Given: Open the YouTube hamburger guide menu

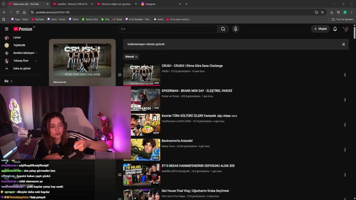Looking at the screenshot, I should 7,29.
